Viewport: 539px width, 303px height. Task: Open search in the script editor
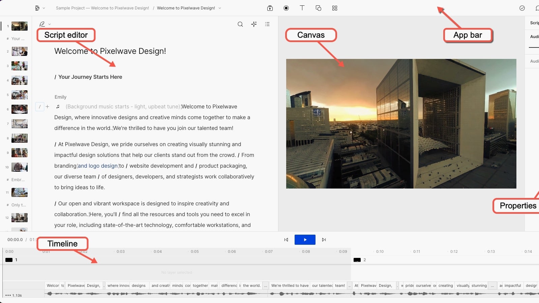click(x=240, y=24)
